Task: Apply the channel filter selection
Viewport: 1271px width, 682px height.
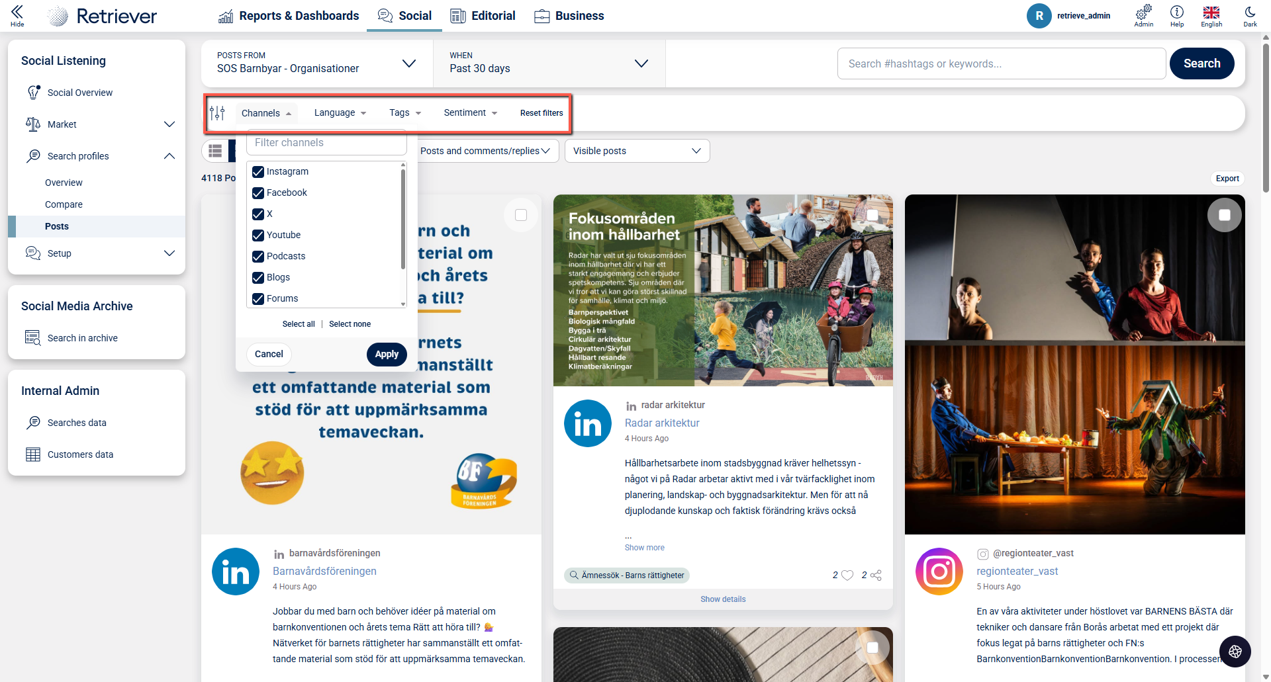Action: pyautogui.click(x=387, y=355)
